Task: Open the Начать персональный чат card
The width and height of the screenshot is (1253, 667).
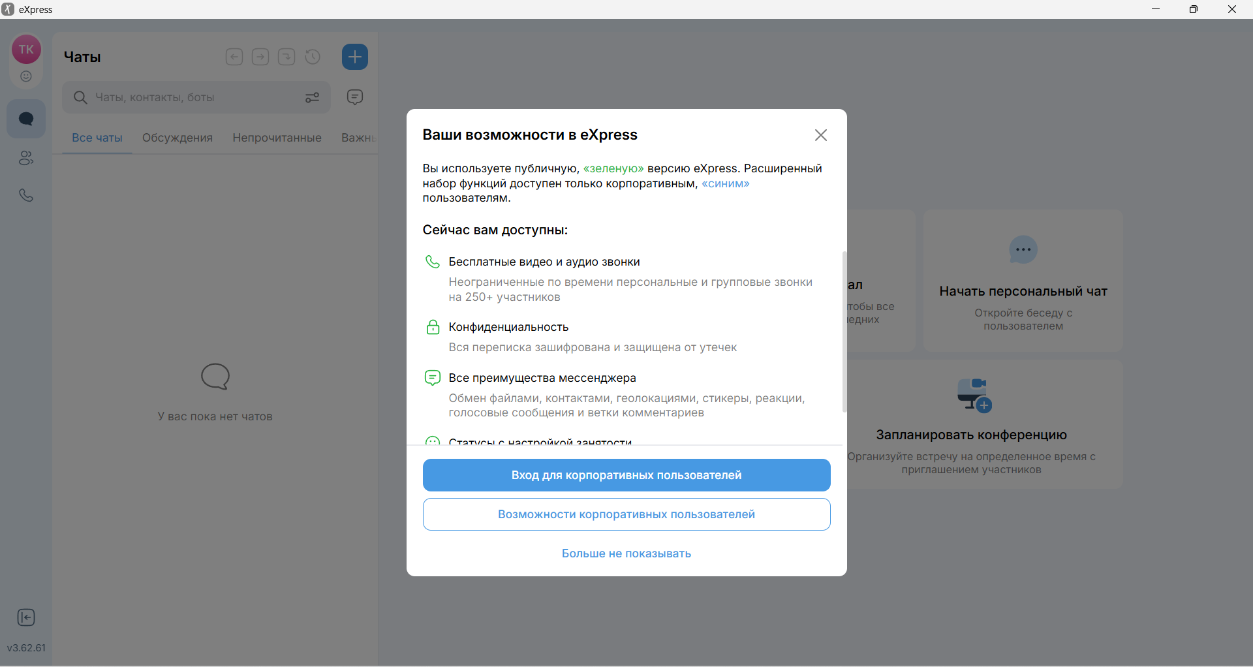Action: [x=1023, y=281]
